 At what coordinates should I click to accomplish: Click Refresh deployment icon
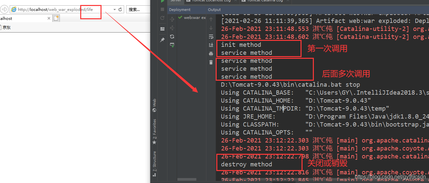(x=172, y=37)
